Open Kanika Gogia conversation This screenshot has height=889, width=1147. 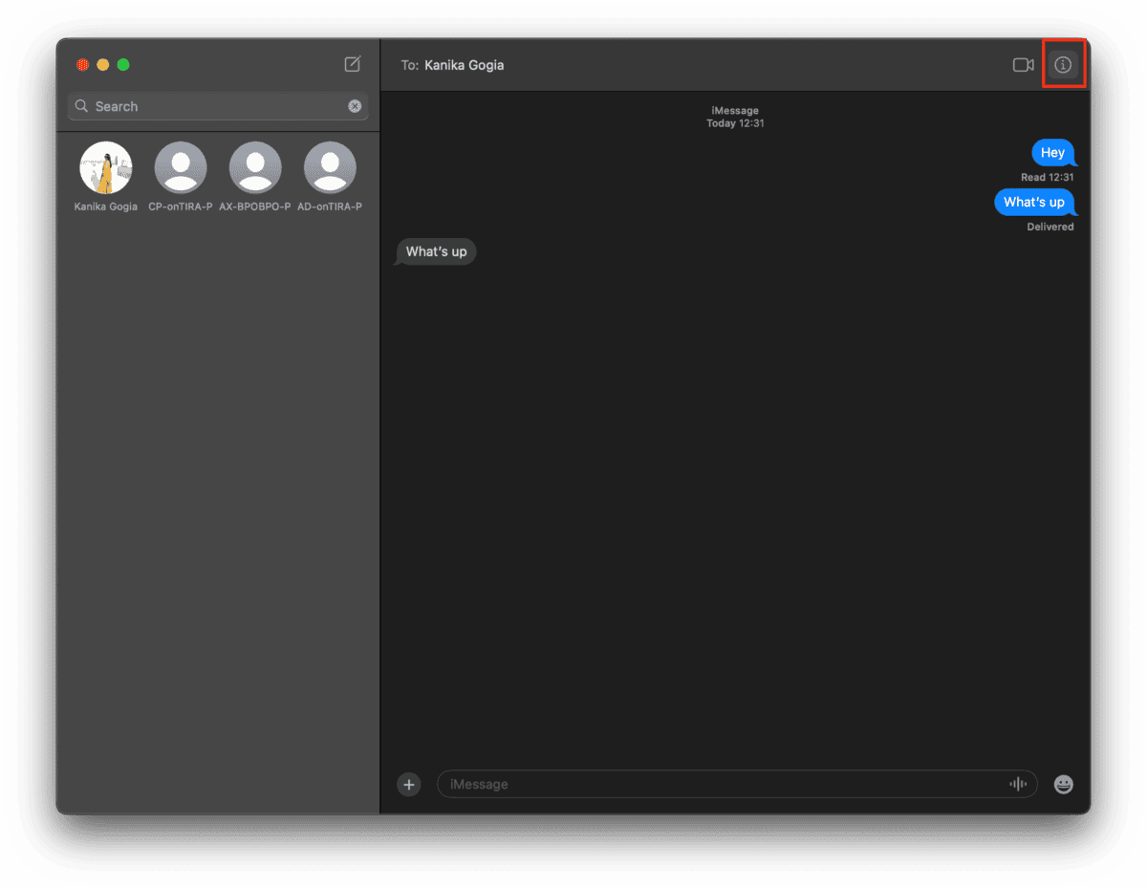coord(106,178)
